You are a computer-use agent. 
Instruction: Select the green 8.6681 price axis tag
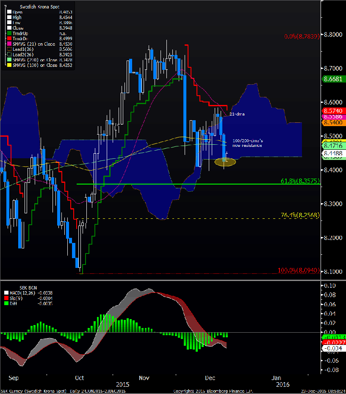[x=332, y=79]
